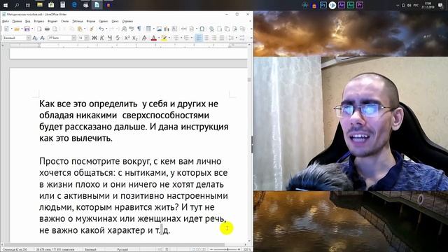Viewport: 448px width, 252px height.
Task: Toggle Underline (Ч) formatting
Action: 110,38
